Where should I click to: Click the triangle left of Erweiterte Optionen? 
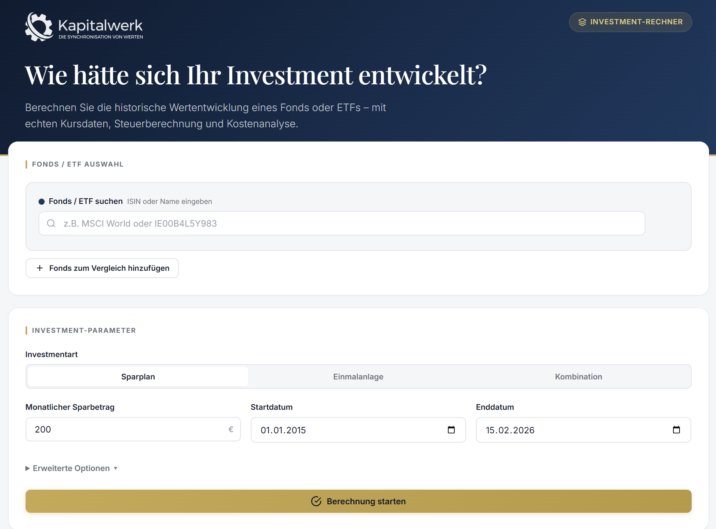coord(28,468)
